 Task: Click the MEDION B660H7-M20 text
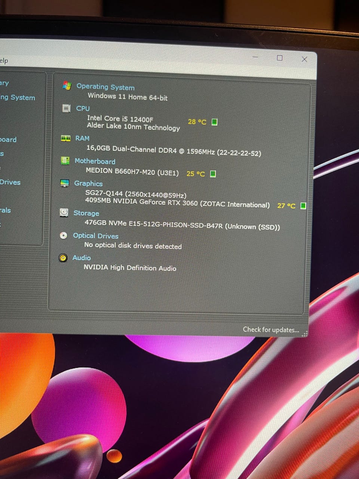tap(132, 172)
